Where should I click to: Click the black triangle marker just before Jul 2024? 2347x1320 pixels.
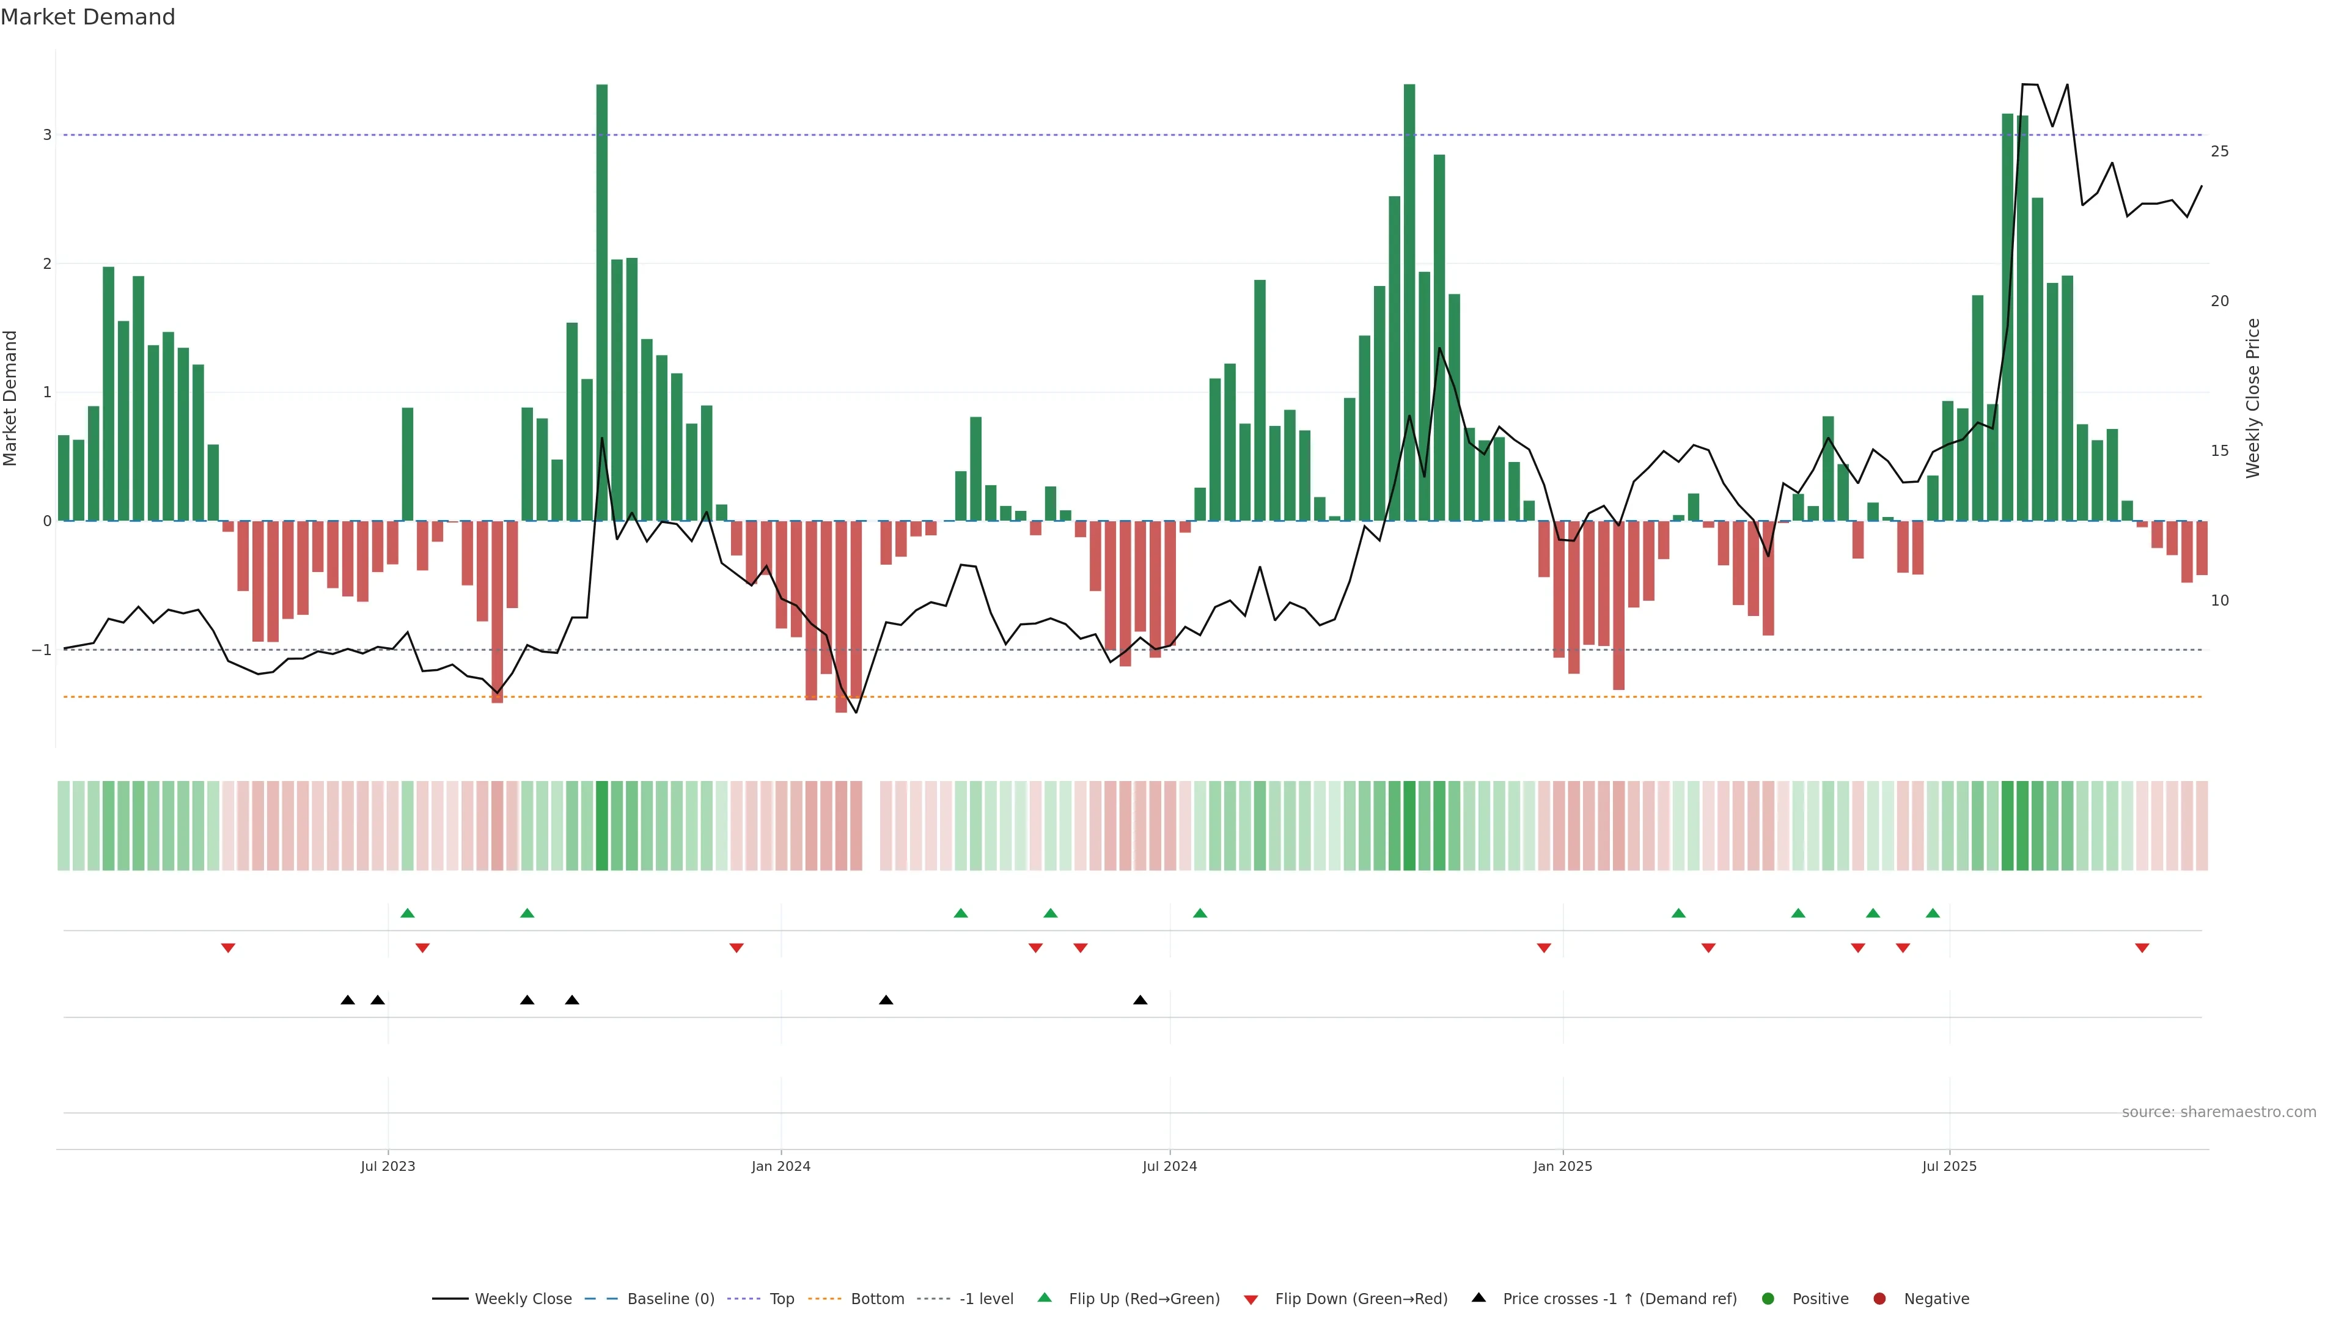(x=1140, y=999)
